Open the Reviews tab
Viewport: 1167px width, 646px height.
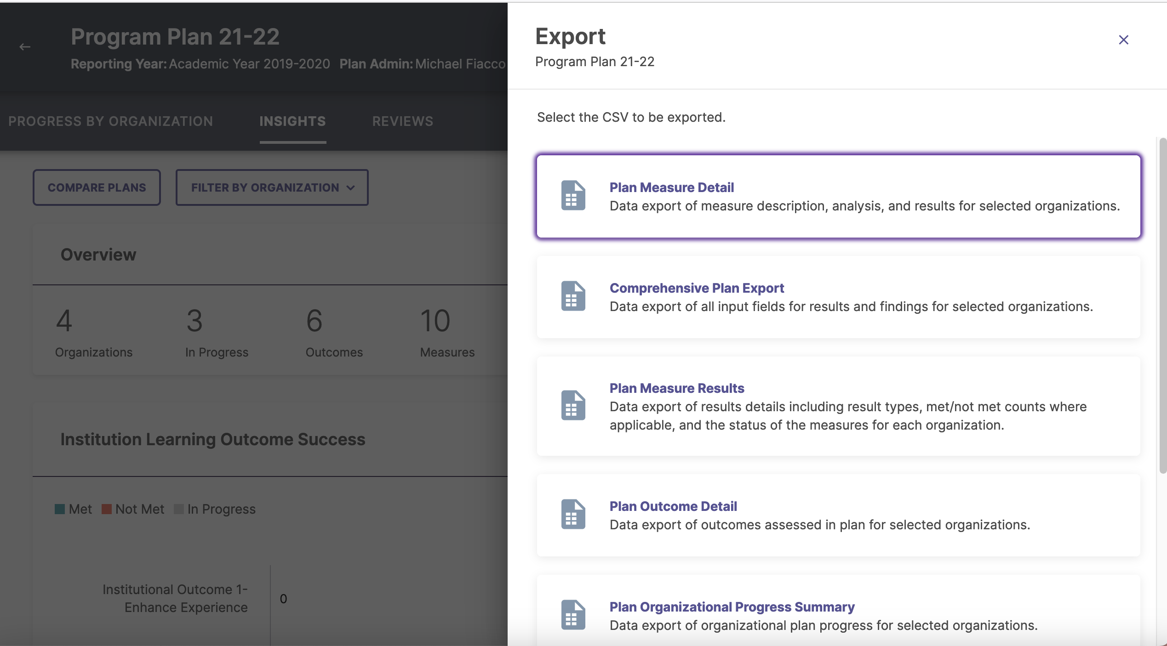[402, 121]
